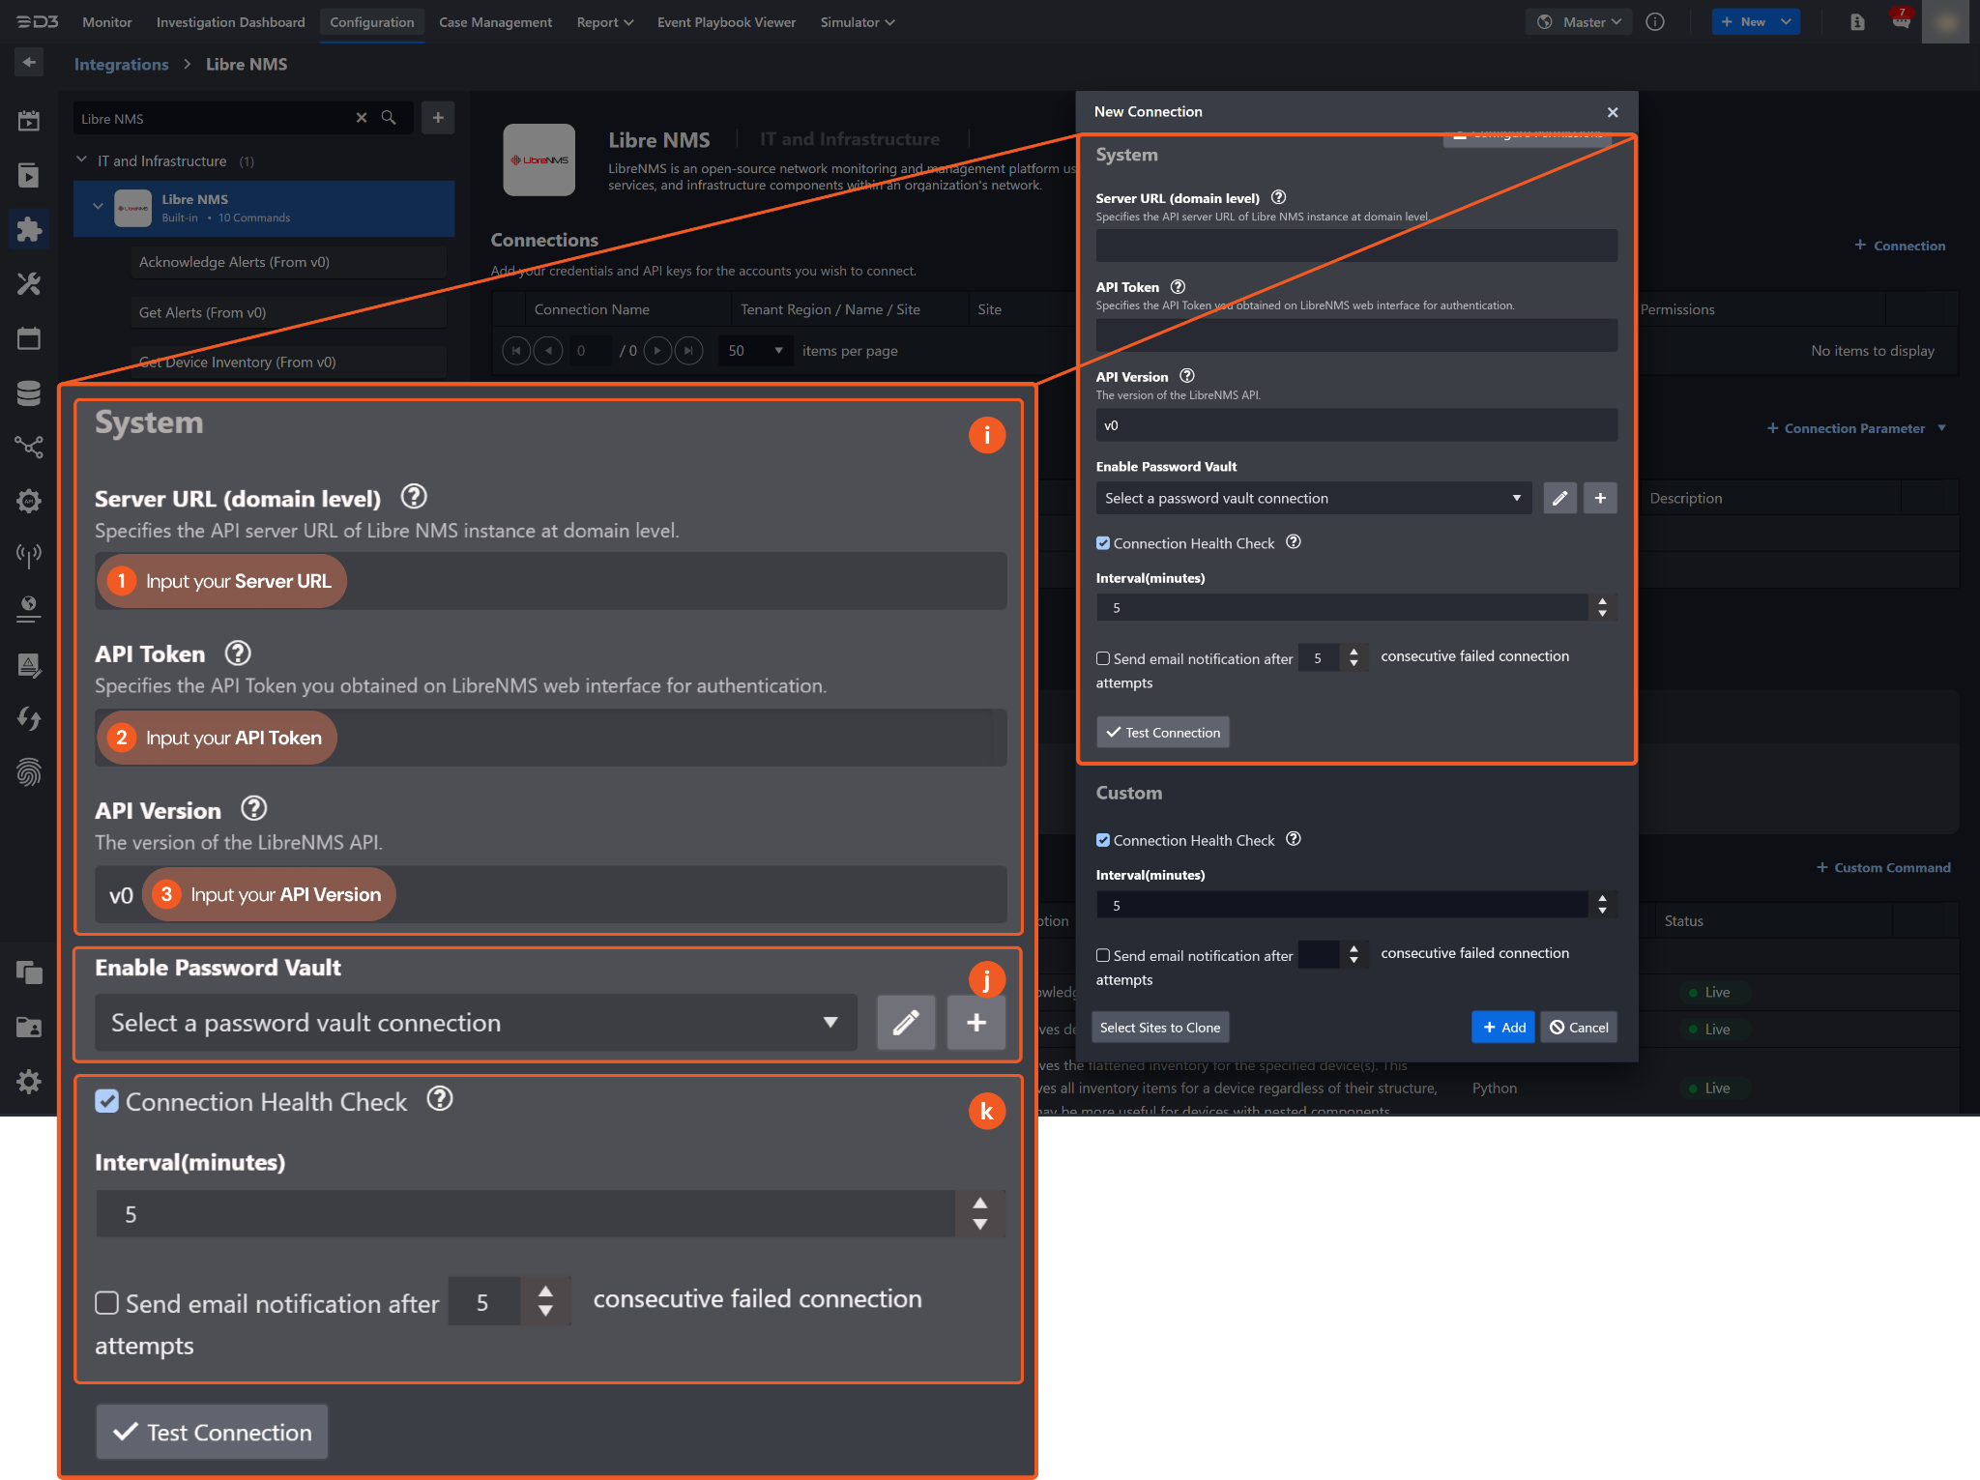Open the Case Management tab
The height and width of the screenshot is (1480, 1980).
495,21
